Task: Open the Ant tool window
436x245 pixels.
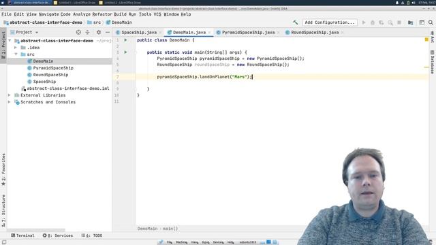Action: (x=433, y=37)
